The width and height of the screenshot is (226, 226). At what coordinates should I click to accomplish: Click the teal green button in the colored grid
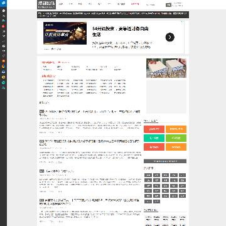coord(154,138)
